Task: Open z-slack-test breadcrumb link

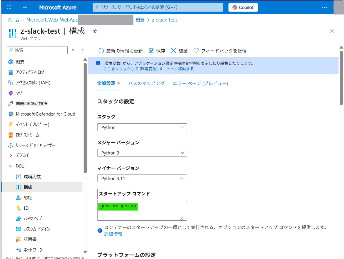Action: 164,20
